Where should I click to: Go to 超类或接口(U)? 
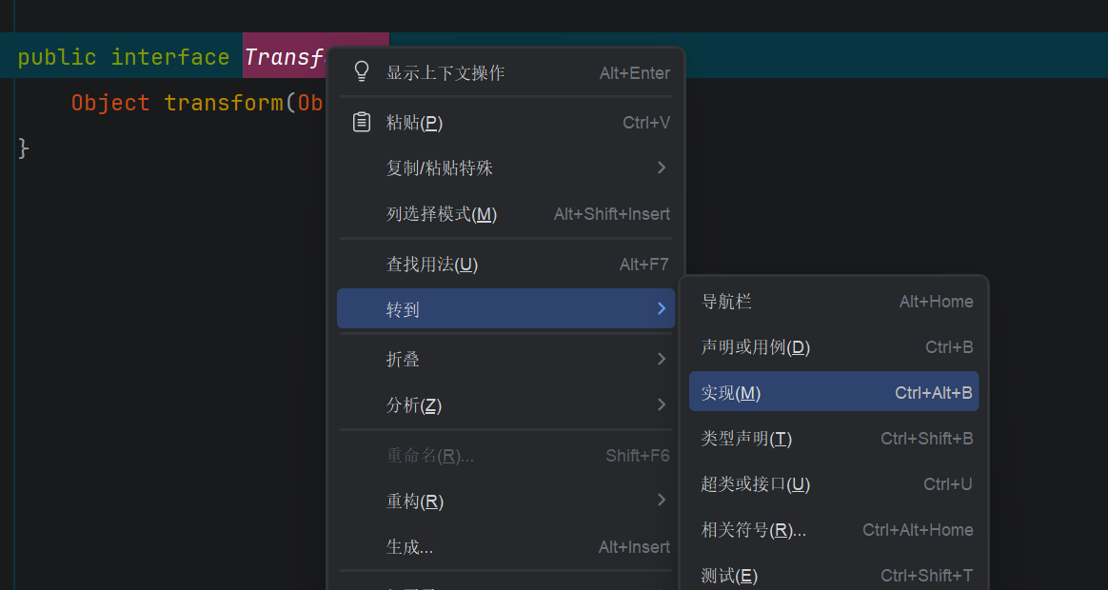click(834, 484)
